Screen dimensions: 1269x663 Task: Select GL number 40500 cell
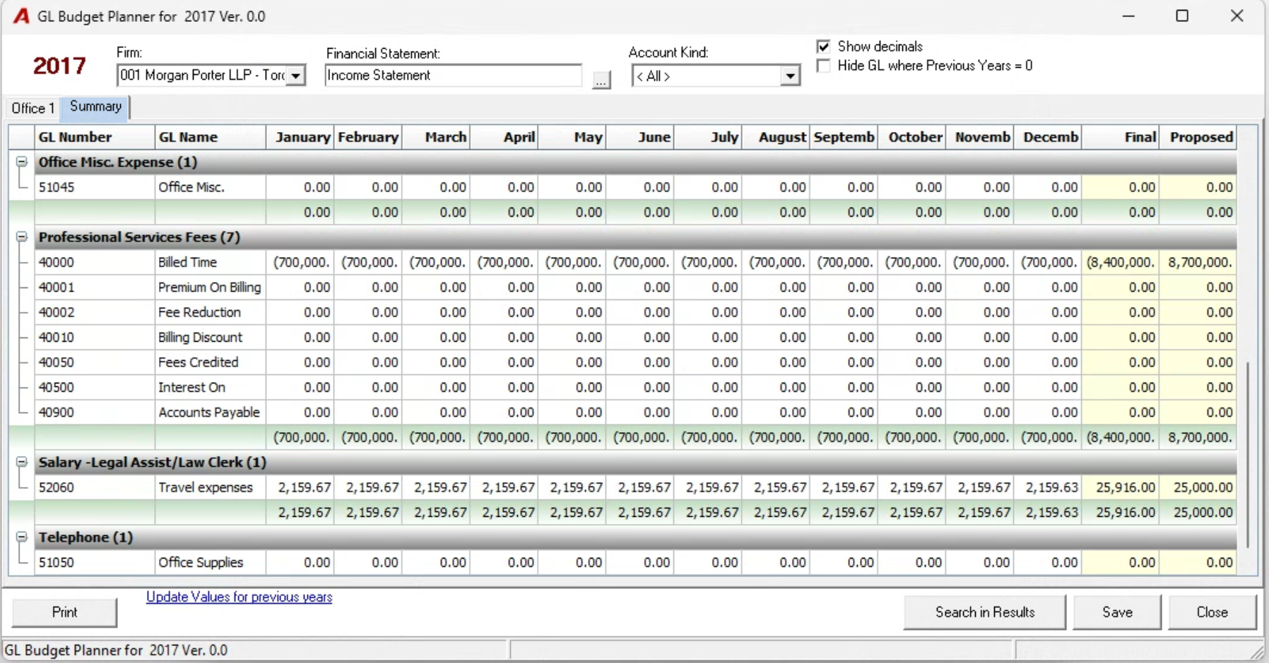pos(94,388)
